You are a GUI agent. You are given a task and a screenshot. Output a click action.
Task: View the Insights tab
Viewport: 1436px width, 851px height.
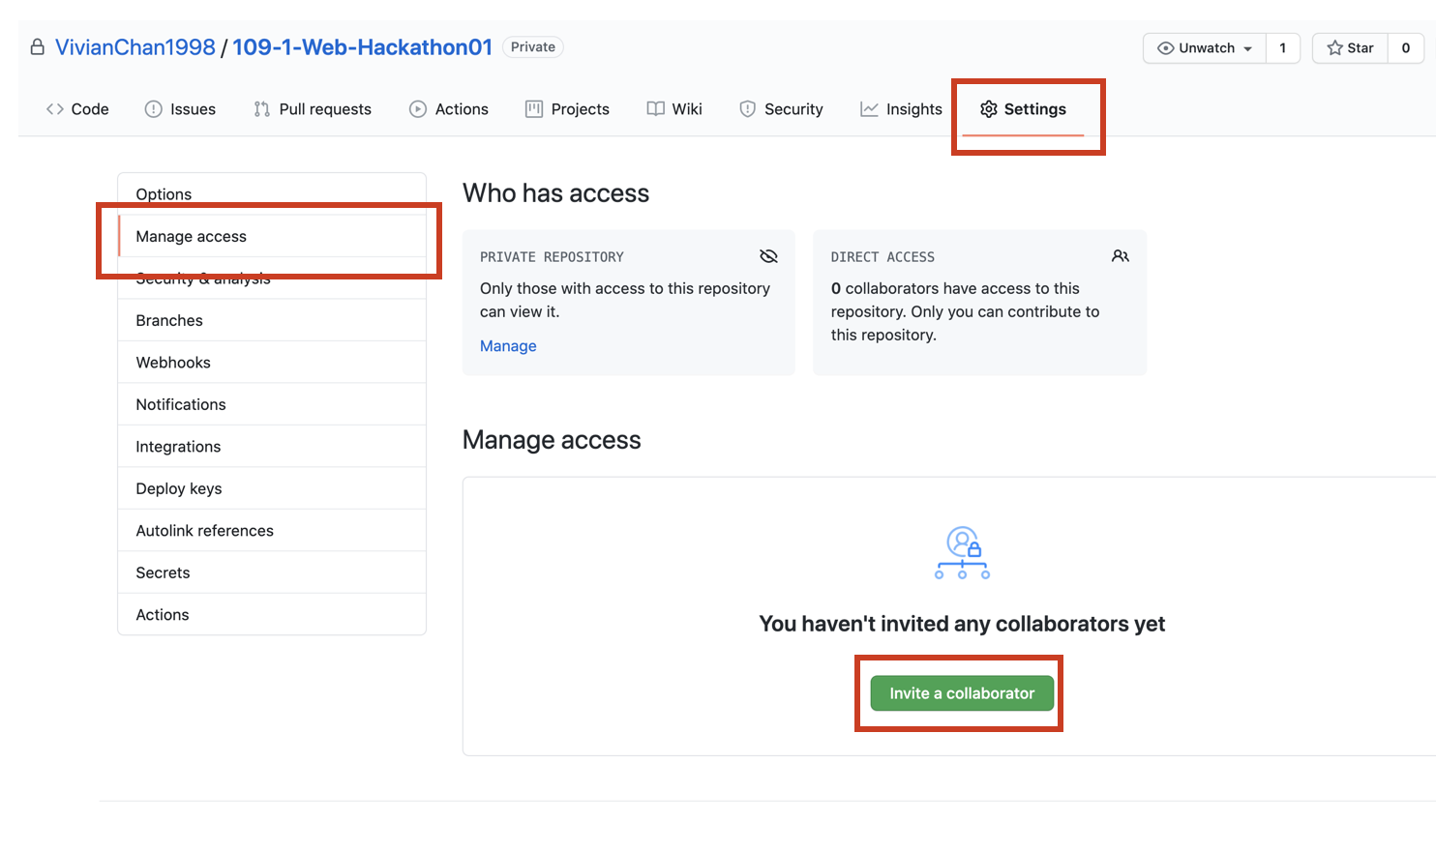pos(901,109)
